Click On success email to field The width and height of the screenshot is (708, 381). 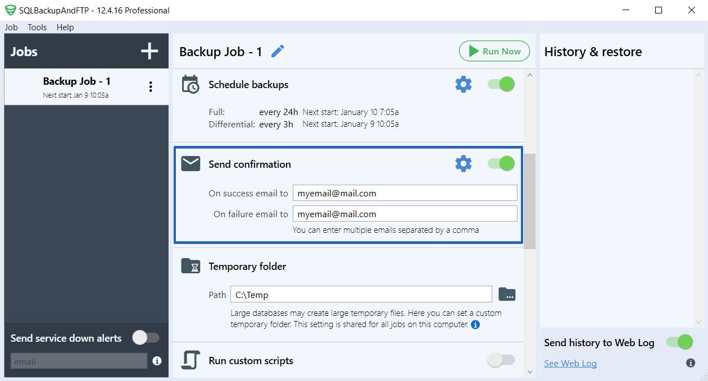tap(405, 193)
